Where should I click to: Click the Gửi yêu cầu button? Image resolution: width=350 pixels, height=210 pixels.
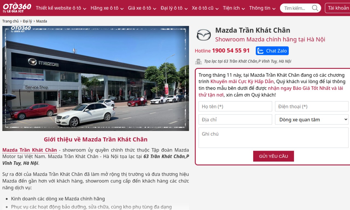click(273, 156)
